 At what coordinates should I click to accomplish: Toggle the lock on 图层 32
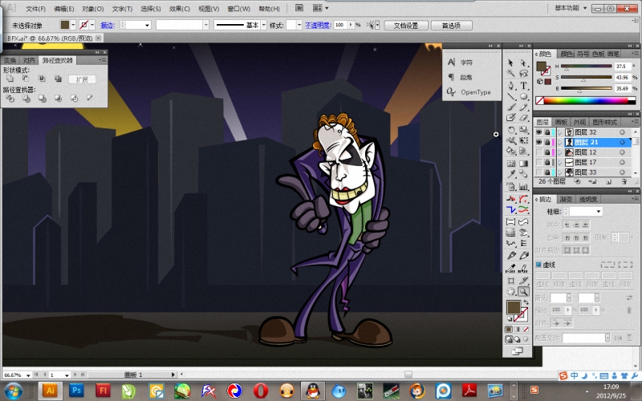point(547,132)
